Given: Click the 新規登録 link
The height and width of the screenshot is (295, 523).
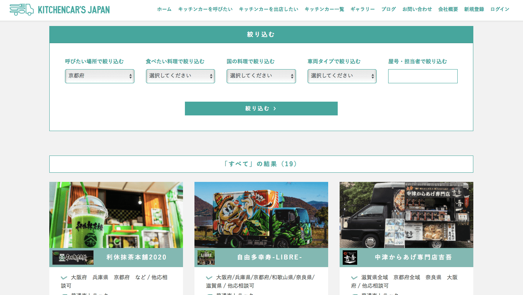Looking at the screenshot, I should pyautogui.click(x=474, y=9).
